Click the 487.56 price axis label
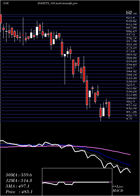 (131, 112)
